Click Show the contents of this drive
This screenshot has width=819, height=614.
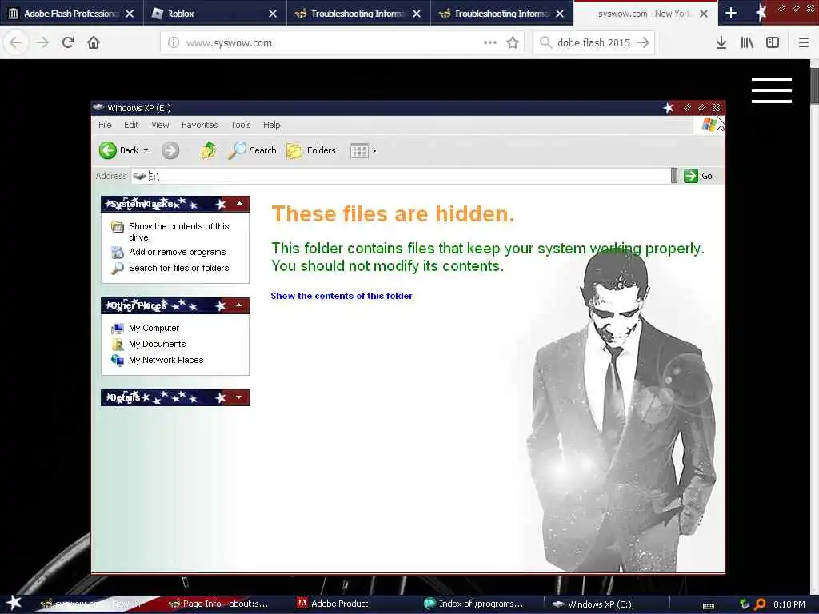[x=178, y=232]
